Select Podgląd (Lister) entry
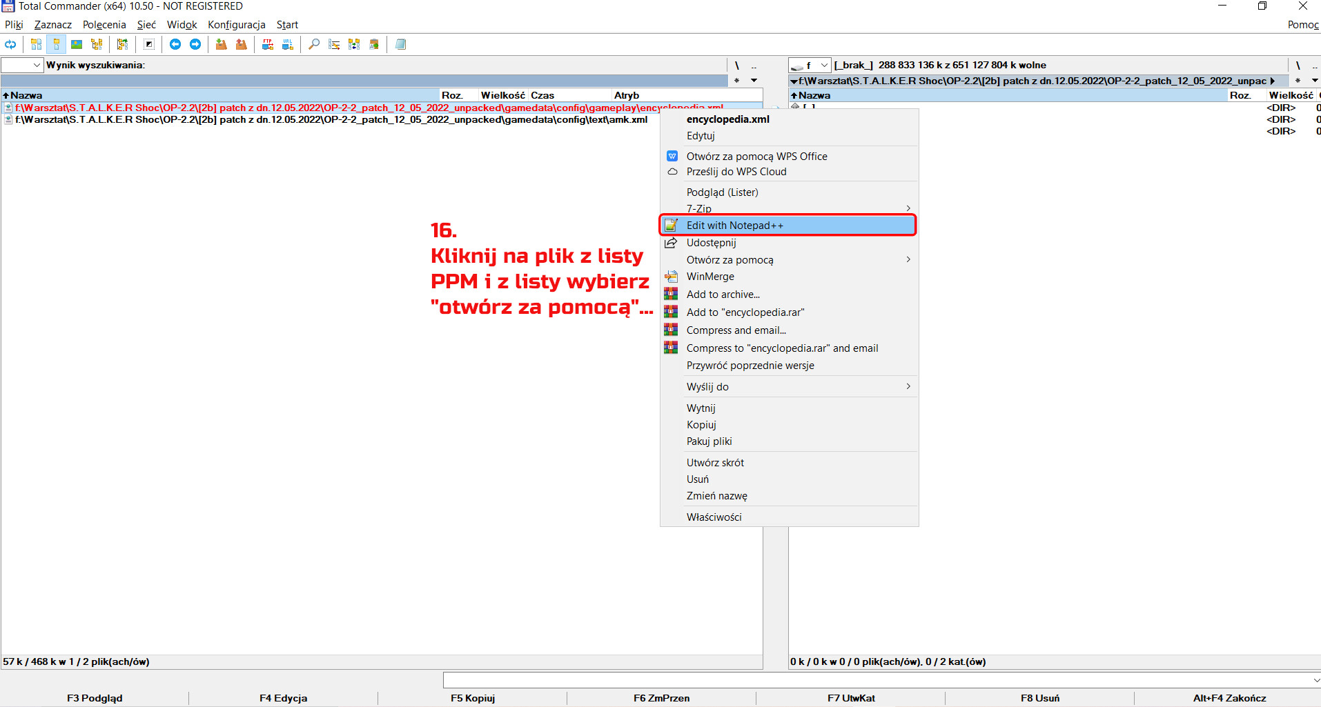This screenshot has height=707, width=1321. point(788,192)
